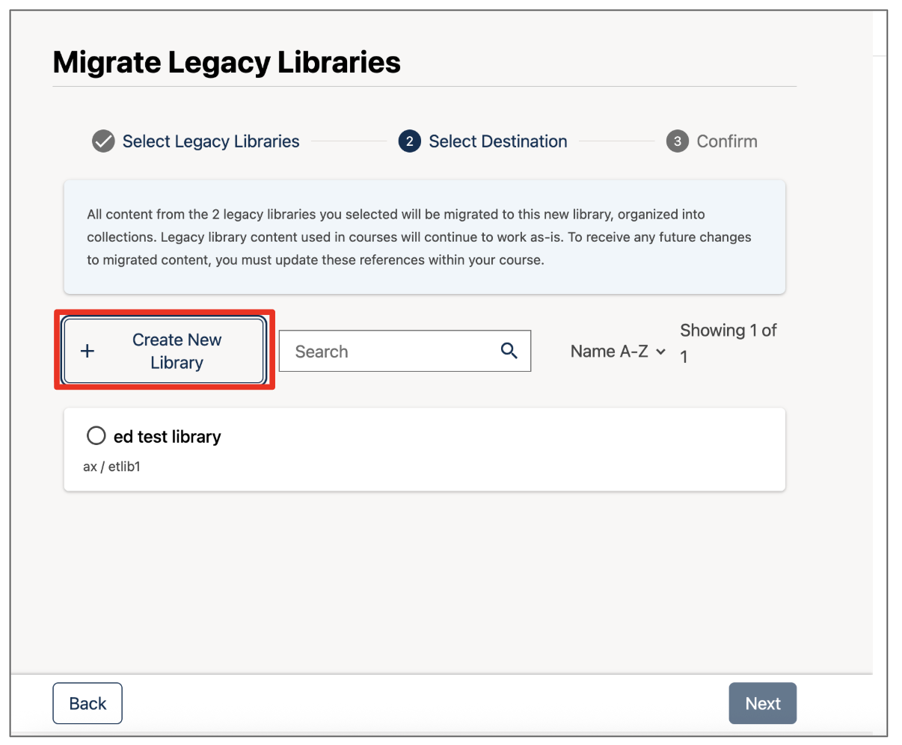Click inside the Search field
Viewport: 902px width, 745px height.
[389, 350]
